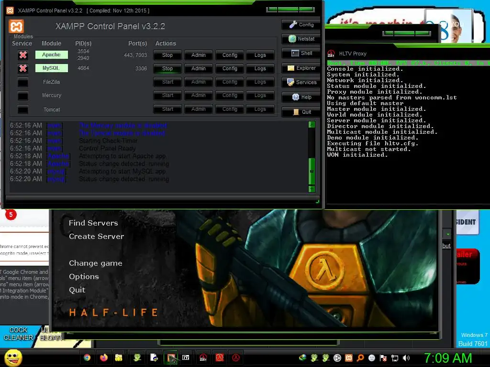Click the red 5 notification badge
490x367 pixels.
[x=11, y=215]
